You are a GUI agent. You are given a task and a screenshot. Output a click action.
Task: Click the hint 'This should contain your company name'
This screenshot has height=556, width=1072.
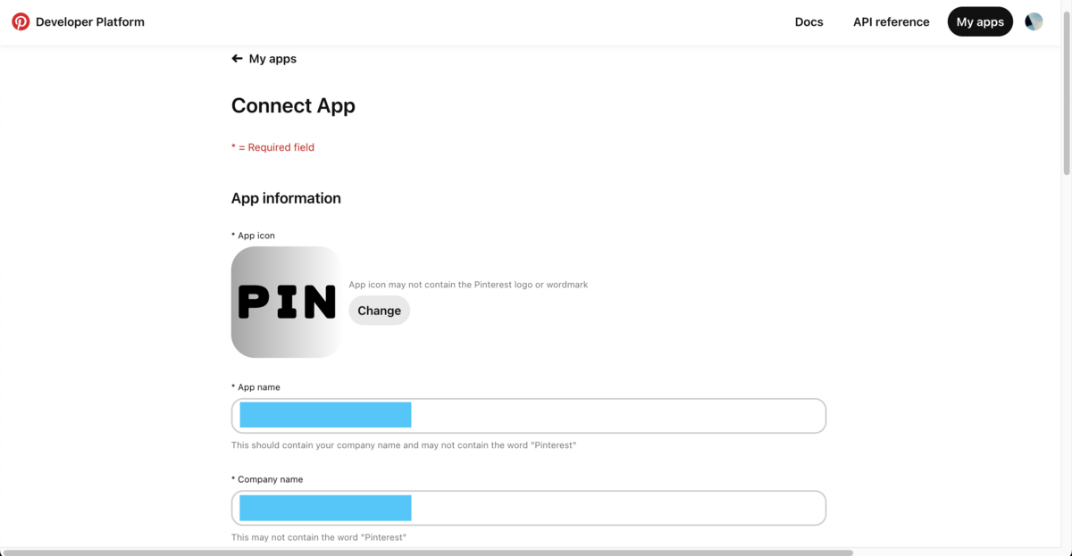point(404,444)
